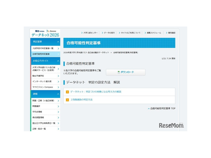Click the ダウンロード button
Screen dimensions: 211x158
125,72
